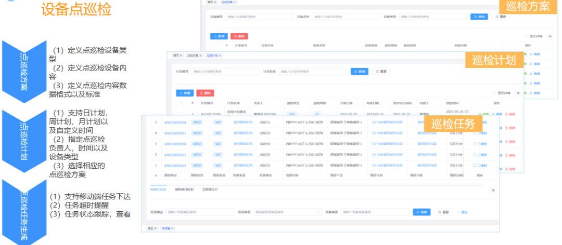
Task: Select blue-underlined status tab in 巡检任务 window
Action: pyautogui.click(x=158, y=189)
